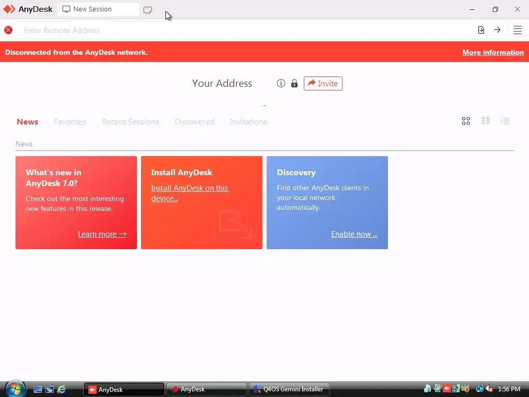Click the What's new in AnyDesk 7.0 heading
The width and height of the screenshot is (529, 397).
(x=54, y=178)
